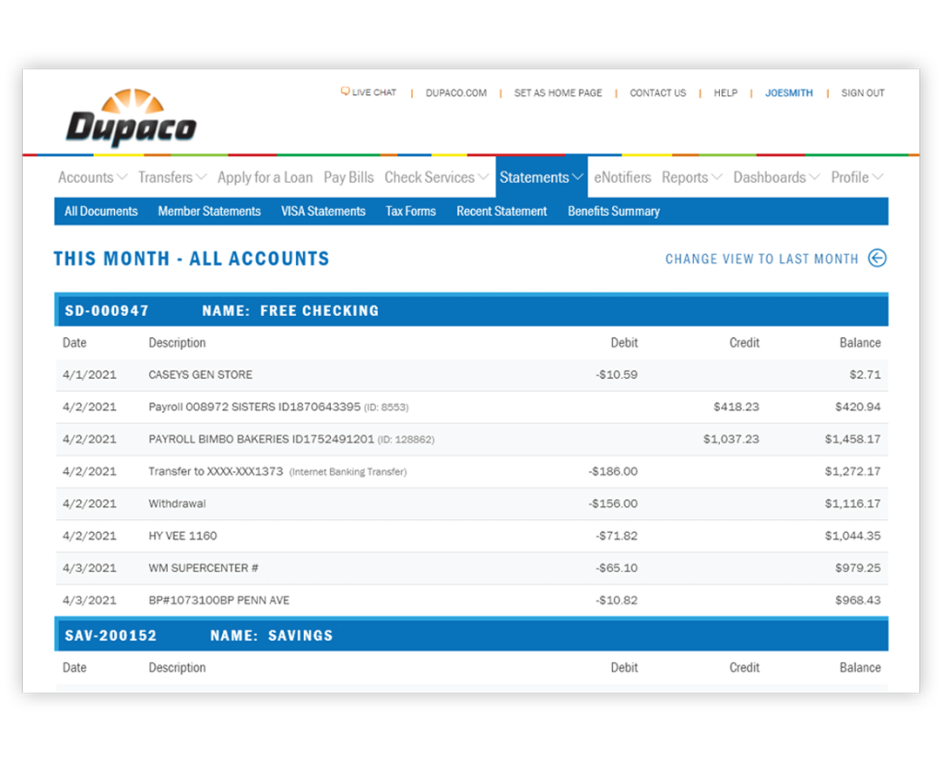The width and height of the screenshot is (943, 762).
Task: Expand the Dashboards menu
Action: pos(776,178)
